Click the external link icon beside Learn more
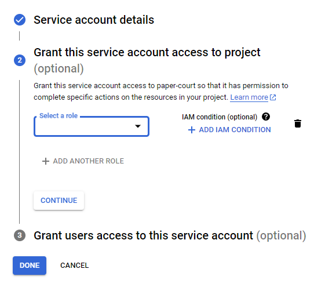This screenshot has width=336, height=298. click(x=273, y=97)
